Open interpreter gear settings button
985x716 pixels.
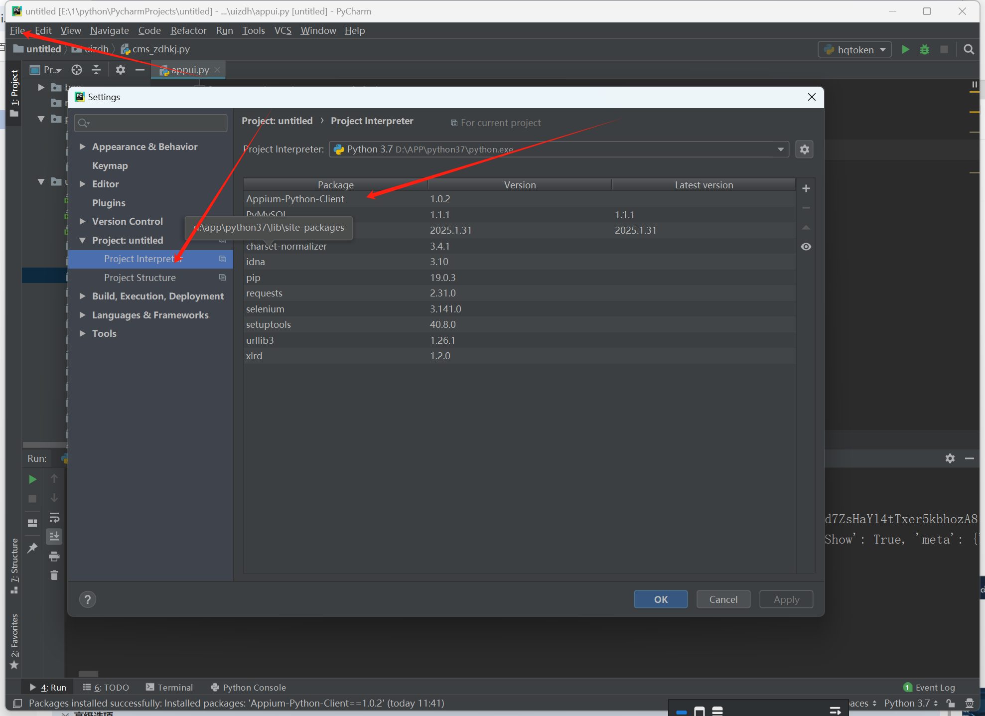click(804, 149)
